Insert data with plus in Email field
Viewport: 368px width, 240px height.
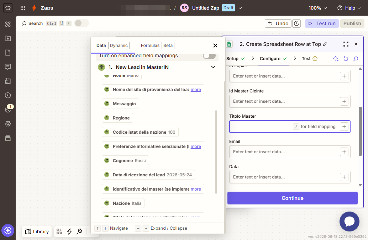point(344,152)
